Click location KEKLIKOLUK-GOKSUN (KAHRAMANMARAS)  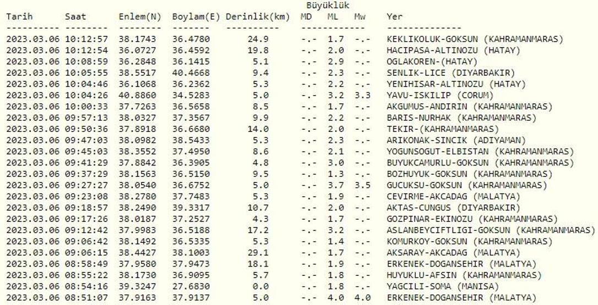475,39
